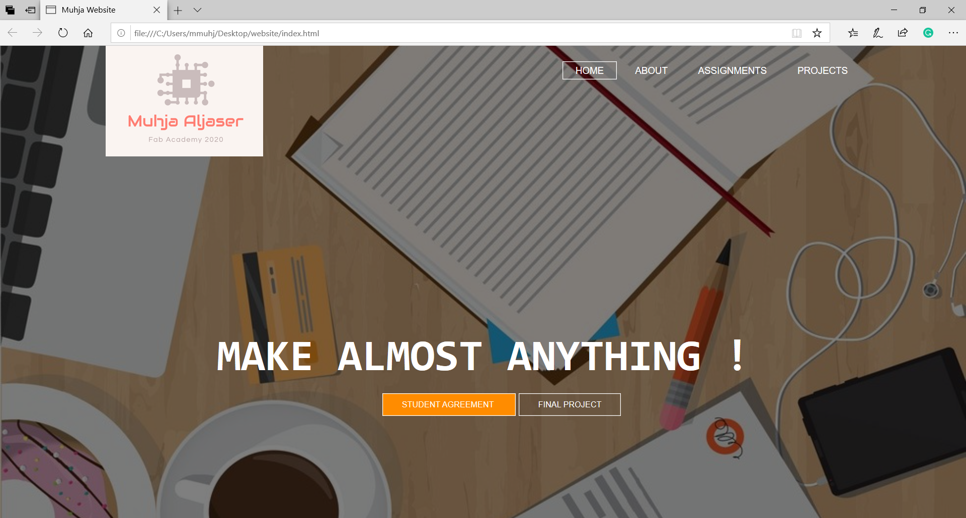Open the ASSIGNMENTS navigation link
Image resolution: width=966 pixels, height=518 pixels.
(x=732, y=70)
